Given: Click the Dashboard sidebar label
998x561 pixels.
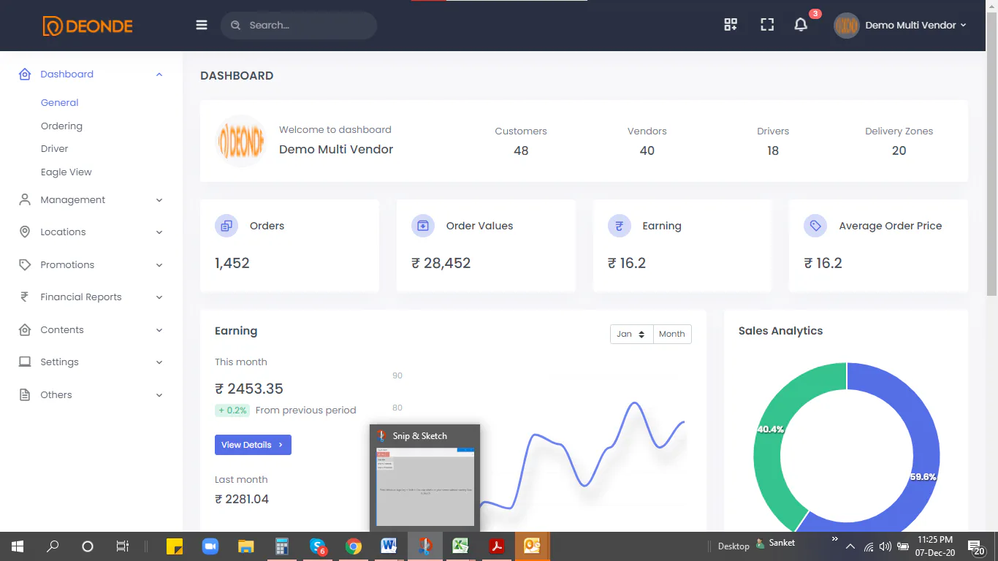Looking at the screenshot, I should 67,74.
